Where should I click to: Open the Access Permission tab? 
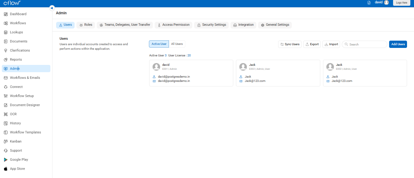click(x=173, y=25)
